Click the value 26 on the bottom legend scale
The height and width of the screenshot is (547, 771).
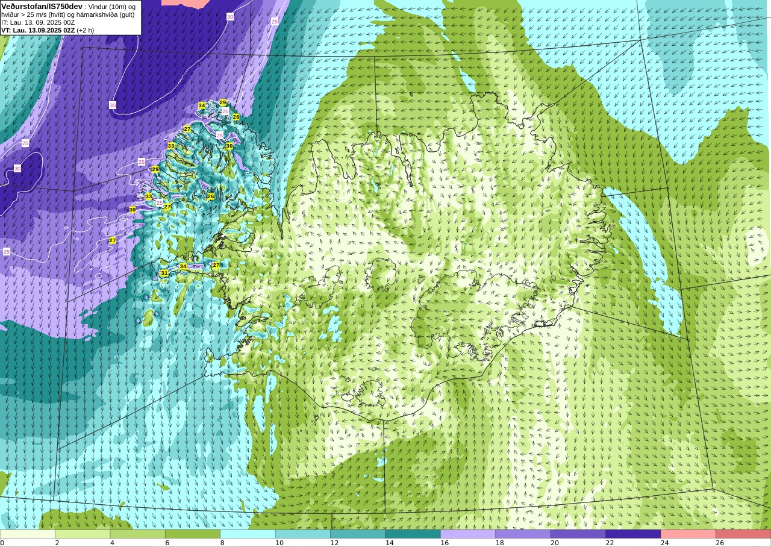coord(720,543)
